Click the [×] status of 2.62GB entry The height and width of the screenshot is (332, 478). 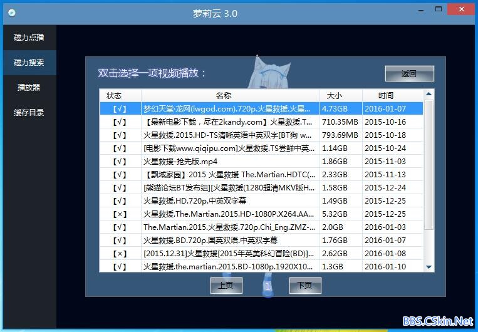120,254
